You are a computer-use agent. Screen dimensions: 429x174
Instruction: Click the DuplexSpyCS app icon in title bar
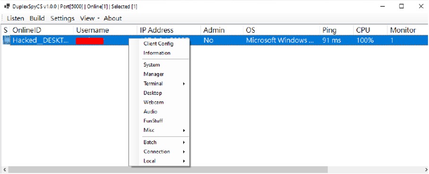point(7,6)
